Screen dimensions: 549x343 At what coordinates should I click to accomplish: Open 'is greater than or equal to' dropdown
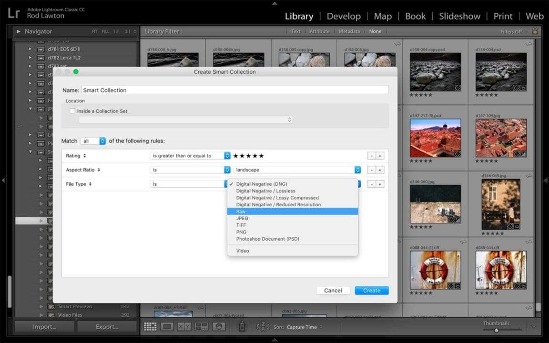tap(190, 156)
